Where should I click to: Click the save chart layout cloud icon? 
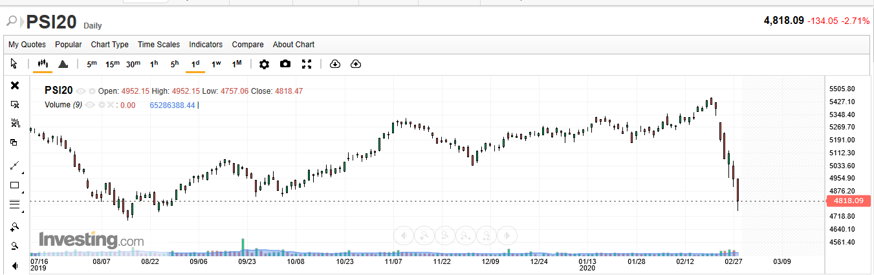click(356, 64)
